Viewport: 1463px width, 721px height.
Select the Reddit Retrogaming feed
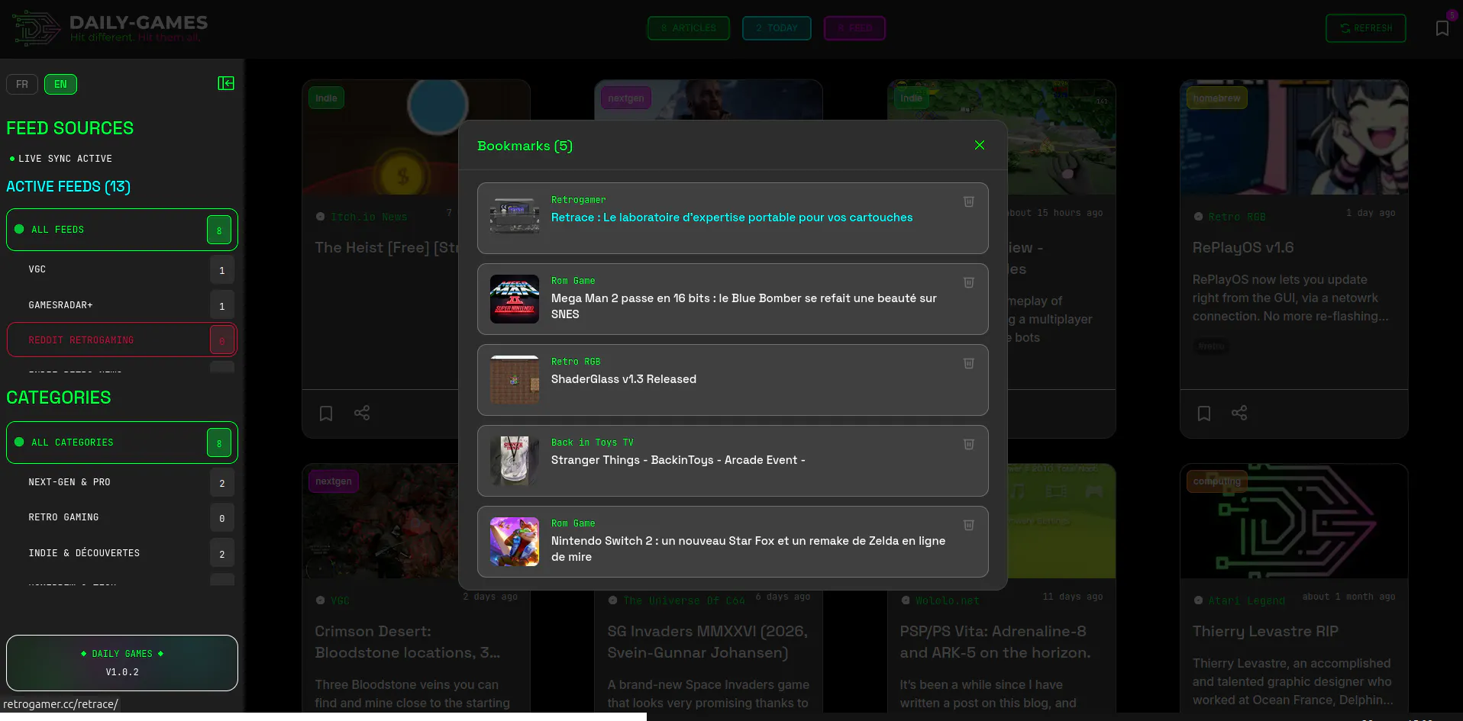coord(122,340)
